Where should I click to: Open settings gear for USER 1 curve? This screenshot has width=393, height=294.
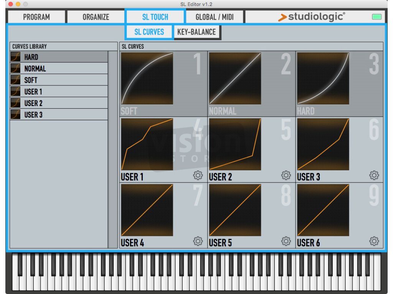pyautogui.click(x=198, y=175)
